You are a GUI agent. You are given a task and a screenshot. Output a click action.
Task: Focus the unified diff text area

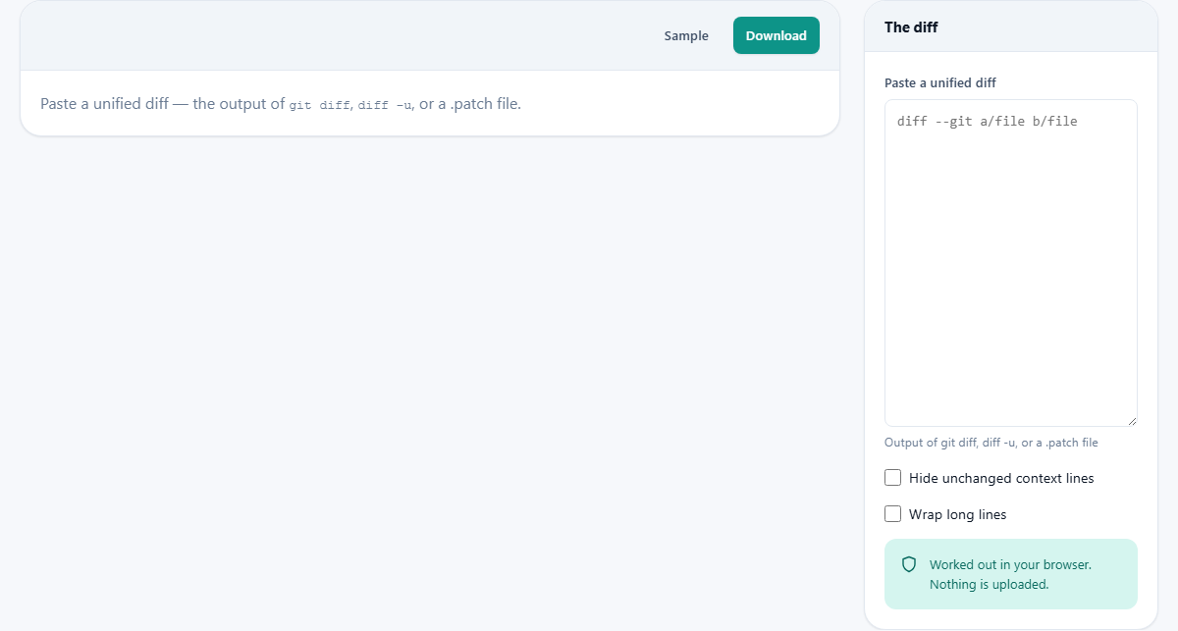[x=1011, y=263]
